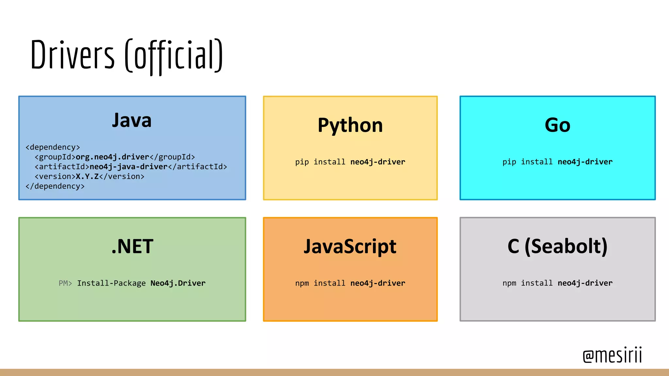Viewport: 669px width, 376px height.
Task: Click the Python heading text
Action: click(x=350, y=125)
